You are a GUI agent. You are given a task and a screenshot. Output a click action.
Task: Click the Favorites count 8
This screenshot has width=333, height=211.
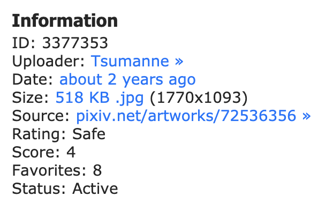[97, 170]
